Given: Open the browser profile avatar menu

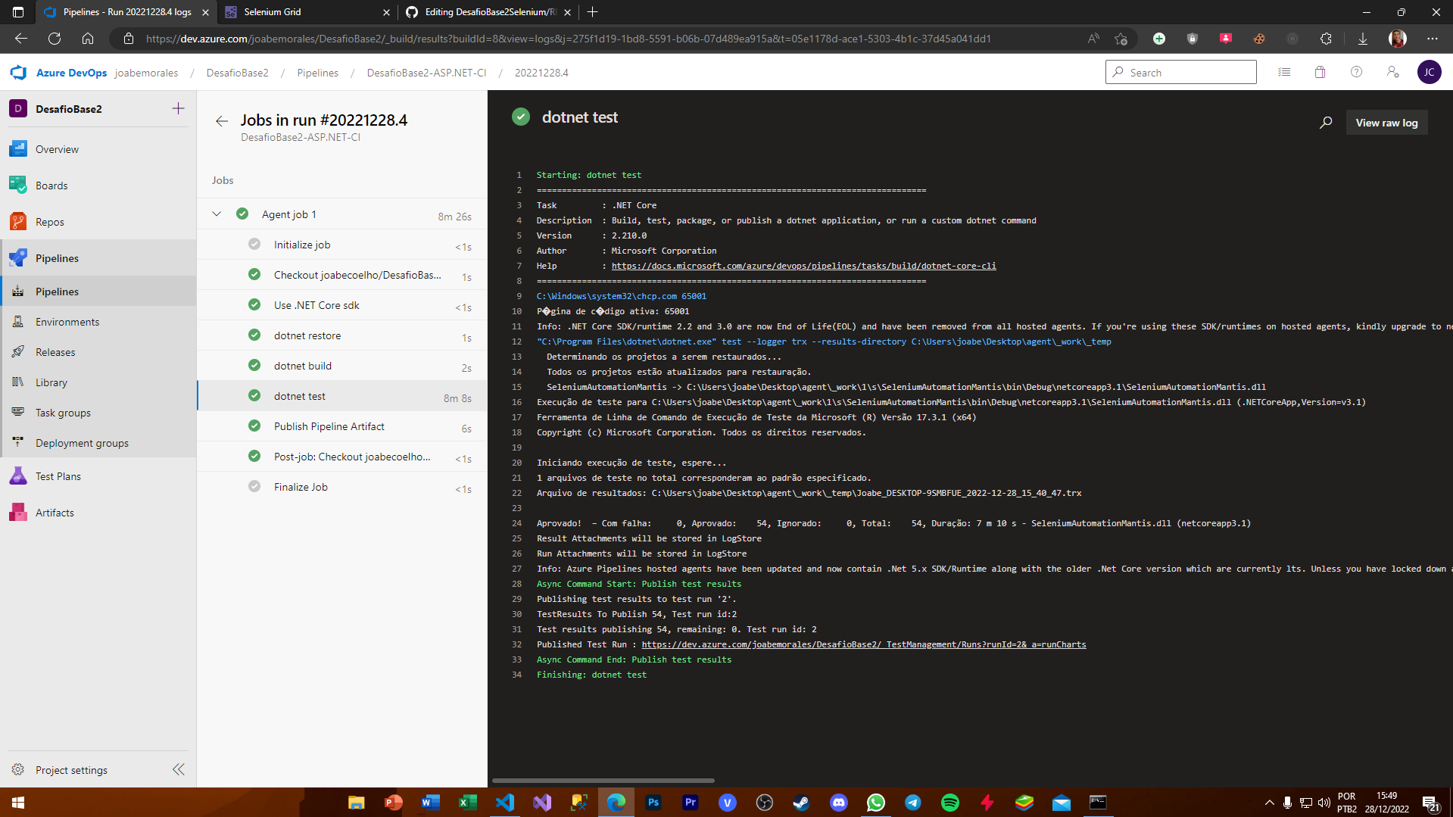Looking at the screenshot, I should tap(1397, 39).
